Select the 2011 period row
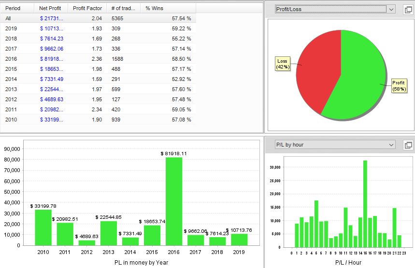This screenshot has width=415, height=268. point(98,109)
